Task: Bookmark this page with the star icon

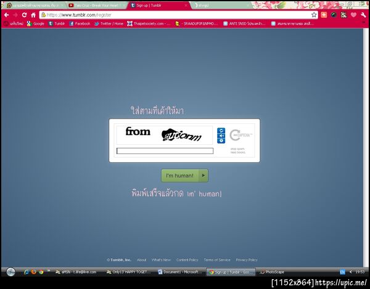Action: click(x=314, y=15)
